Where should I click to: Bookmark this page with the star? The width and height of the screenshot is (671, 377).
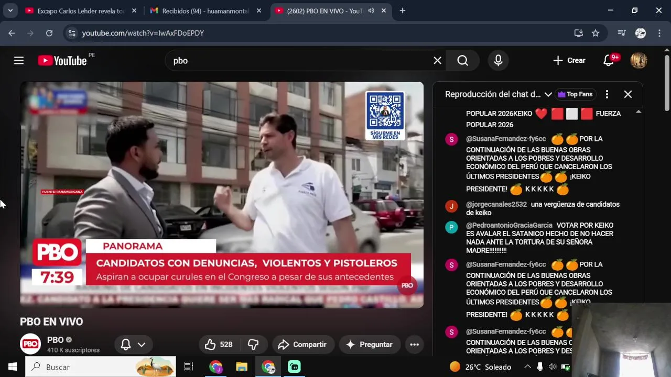pos(596,33)
